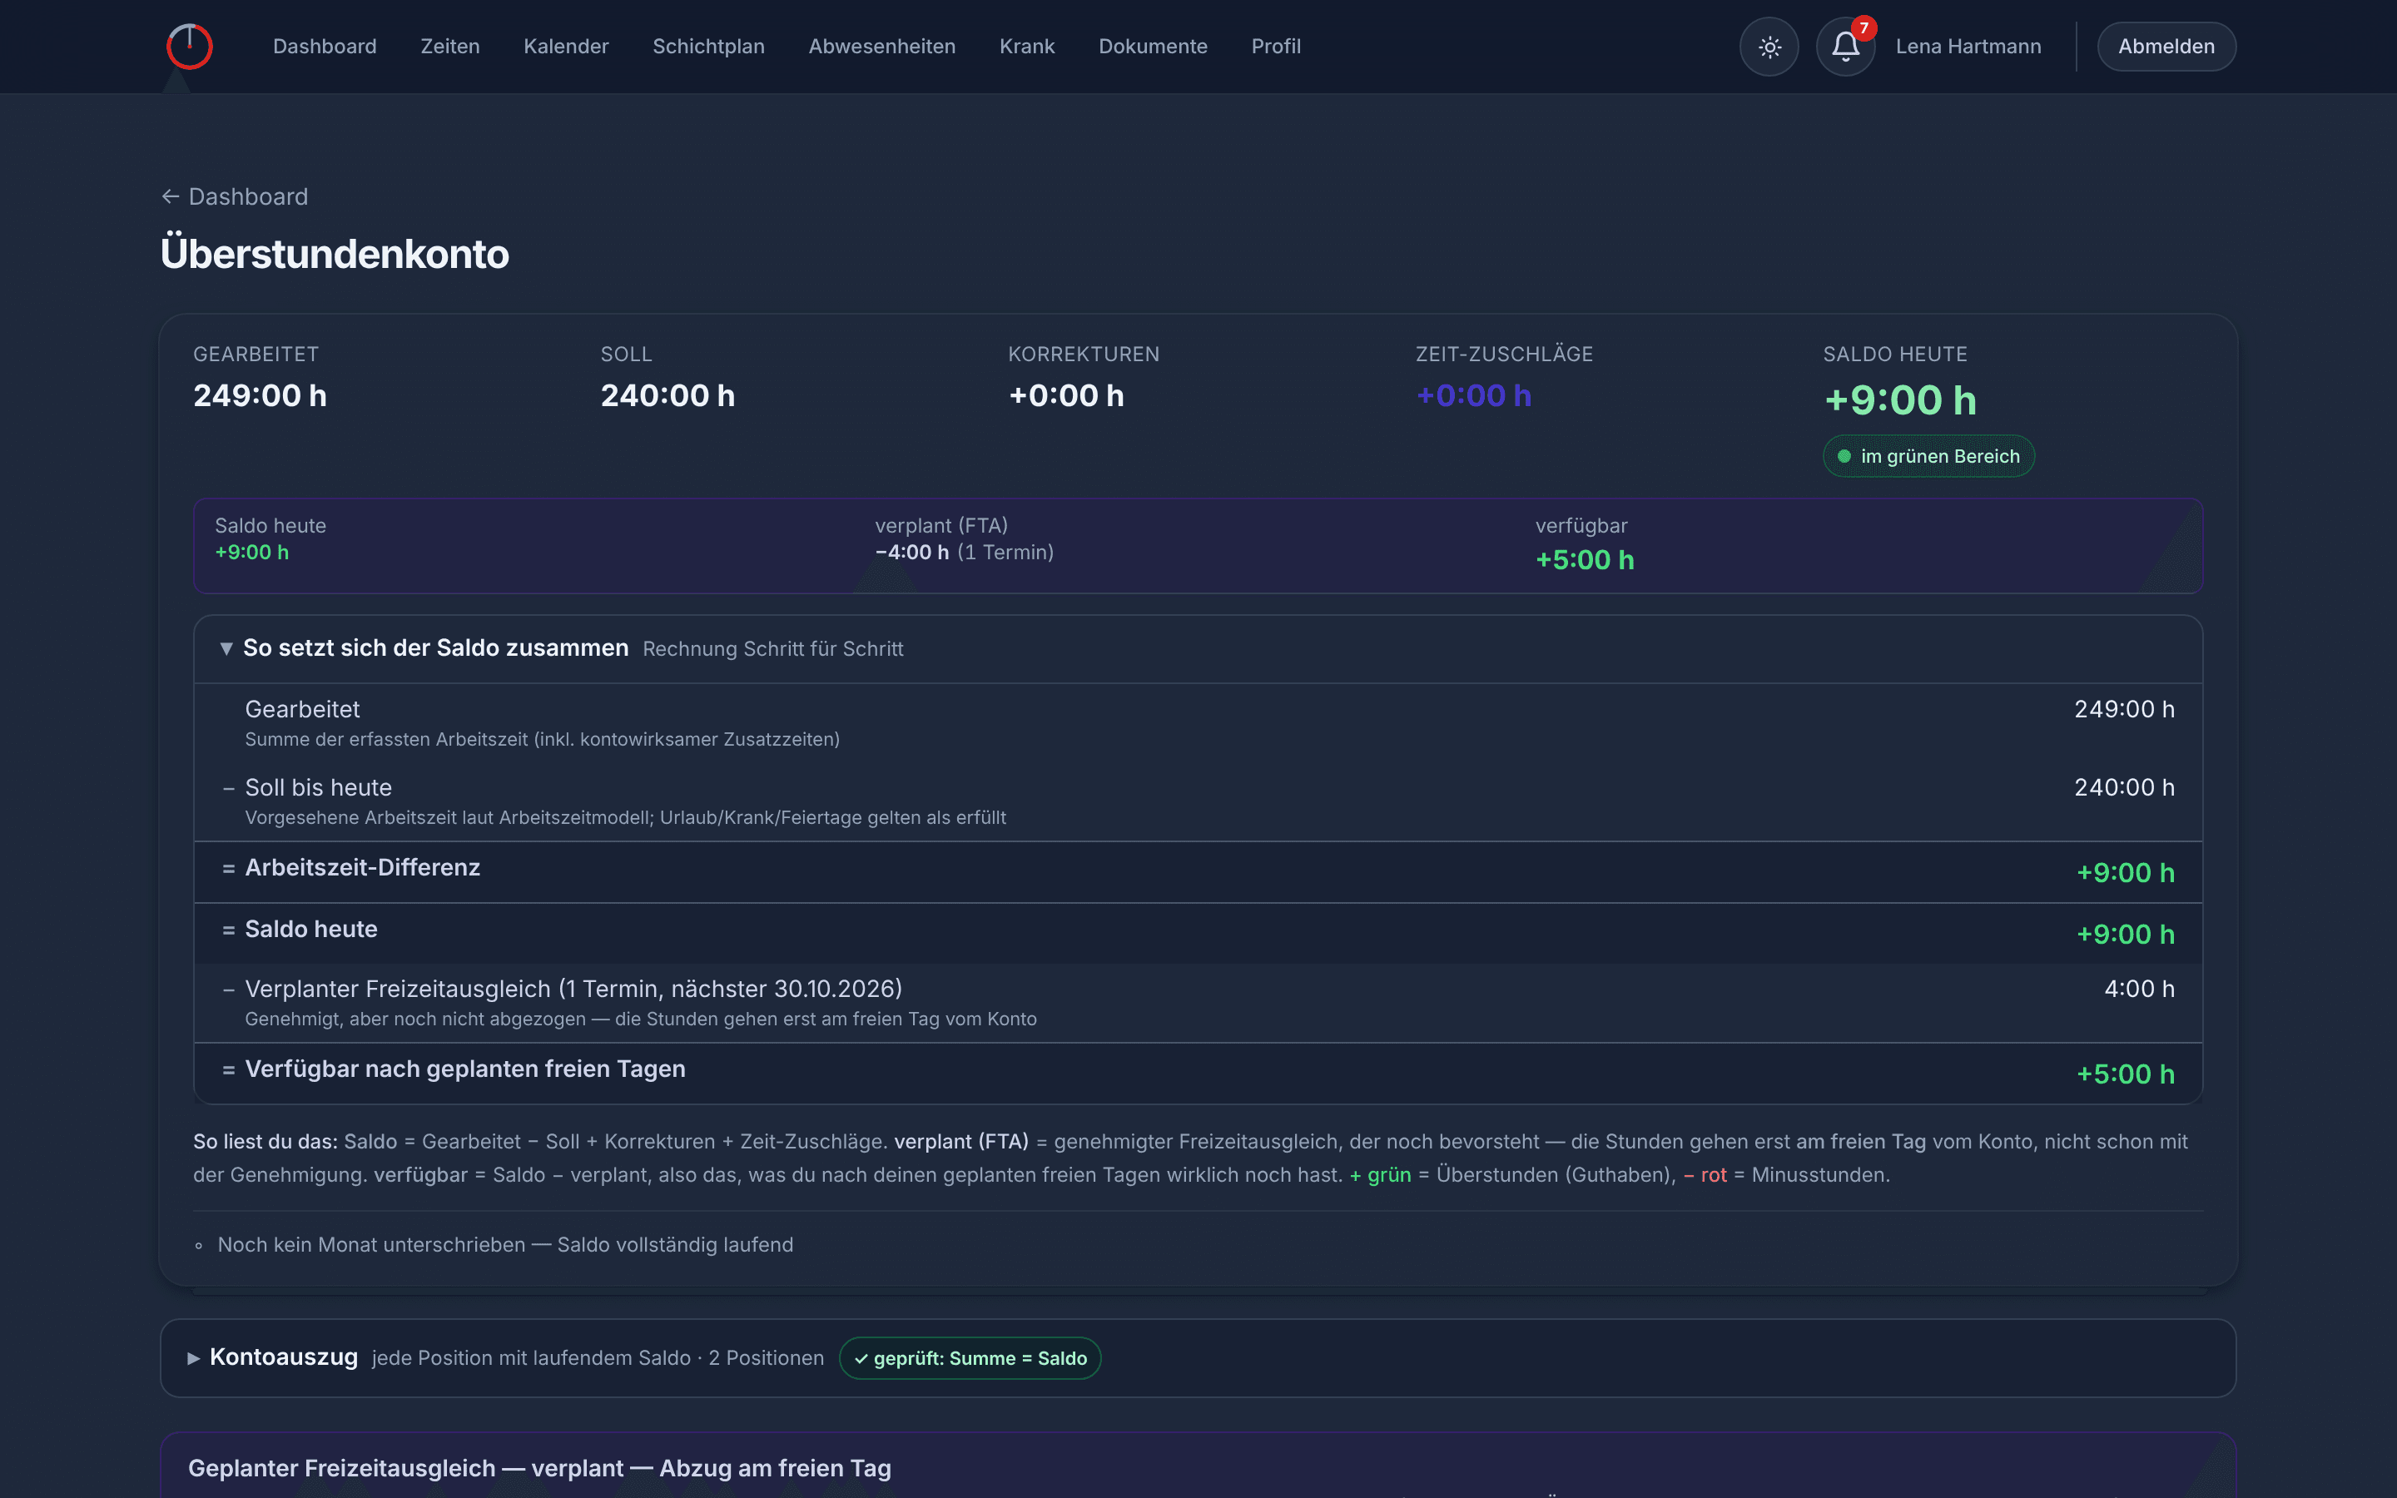The width and height of the screenshot is (2397, 1498).
Task: Click the 'Verplanter Freizeitausgleich' row label
Action: click(x=573, y=989)
